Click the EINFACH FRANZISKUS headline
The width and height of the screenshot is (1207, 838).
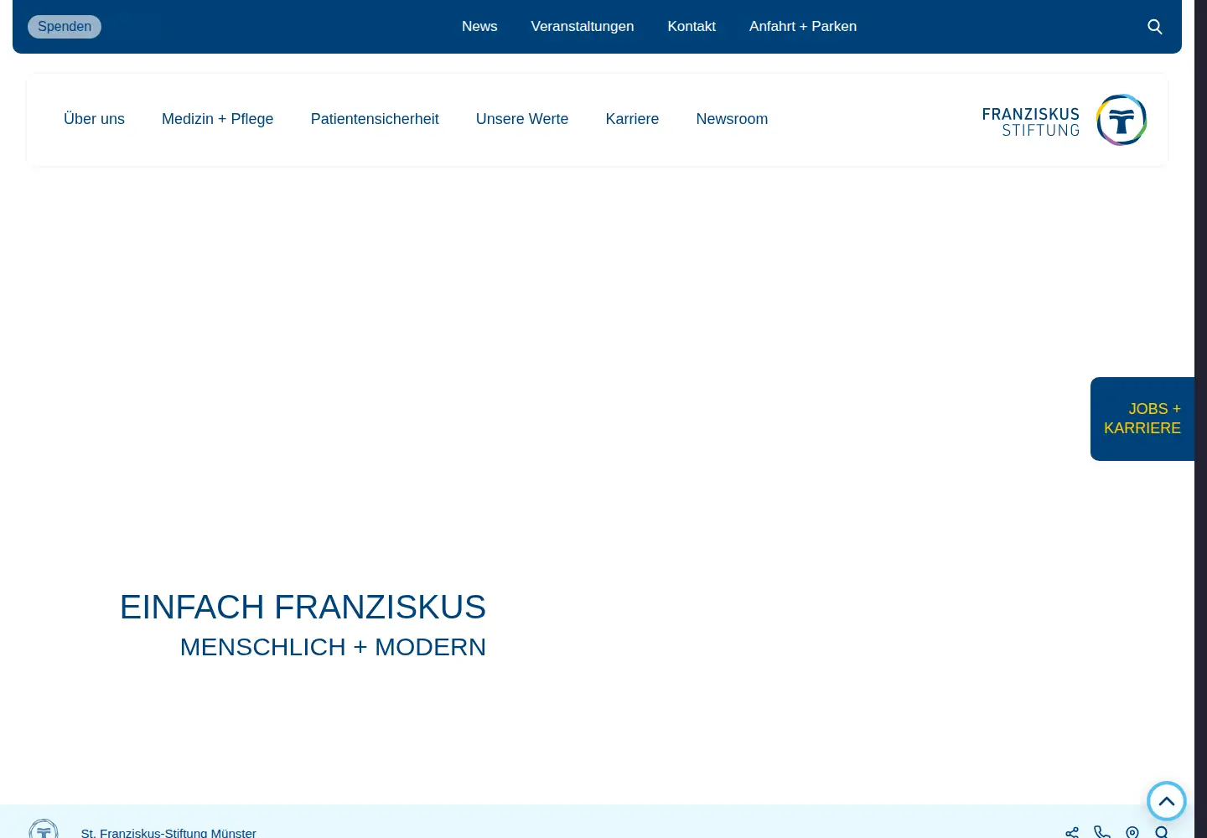click(x=303, y=608)
